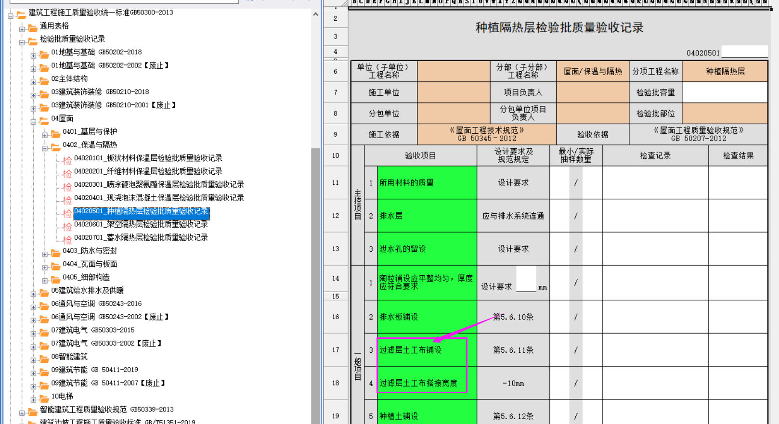Viewport: 779px width, 424px height.
Task: Click green cell 泄水孔的留设
Action: tap(427, 249)
